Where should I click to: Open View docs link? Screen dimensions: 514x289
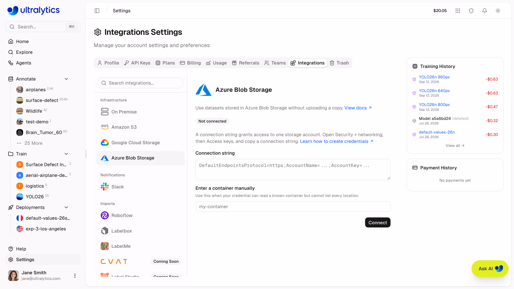coord(358,108)
